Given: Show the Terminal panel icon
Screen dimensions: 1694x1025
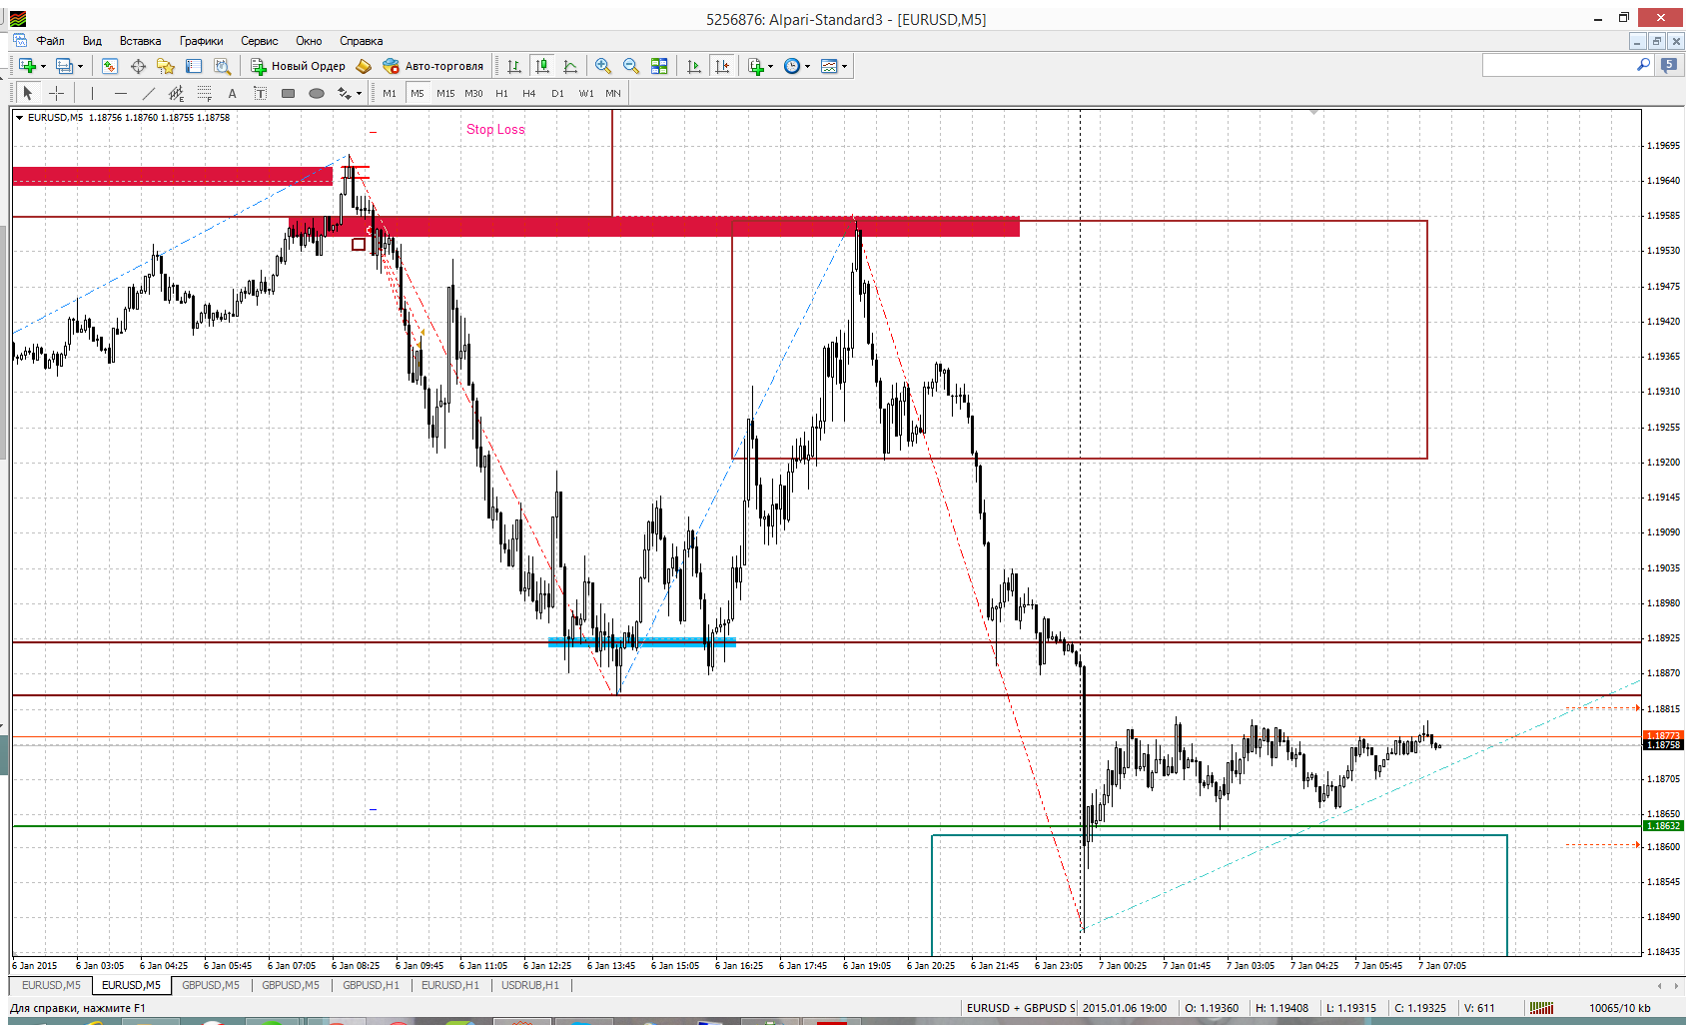Looking at the screenshot, I should tap(194, 66).
